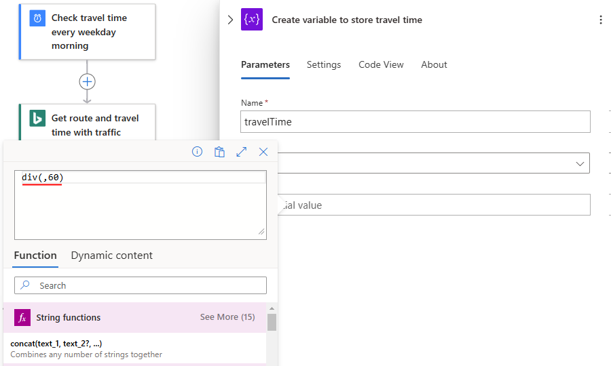Click the String functions fx icon

(22, 317)
